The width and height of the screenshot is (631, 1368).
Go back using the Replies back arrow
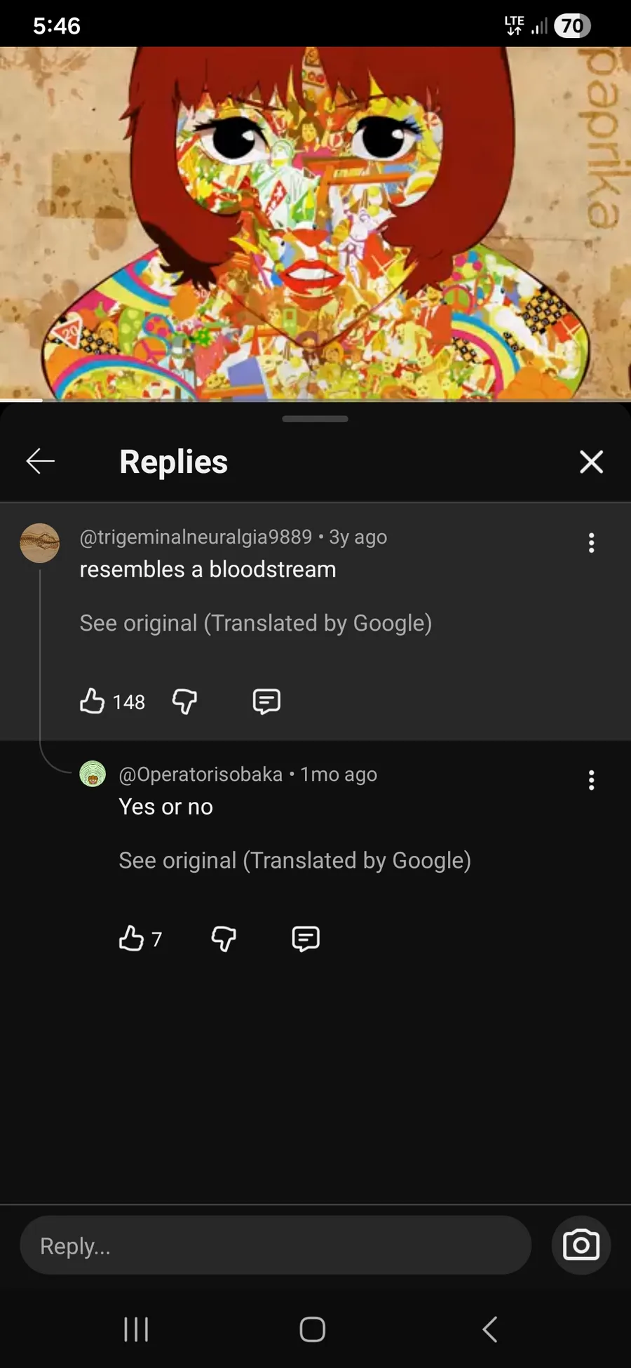(x=40, y=461)
